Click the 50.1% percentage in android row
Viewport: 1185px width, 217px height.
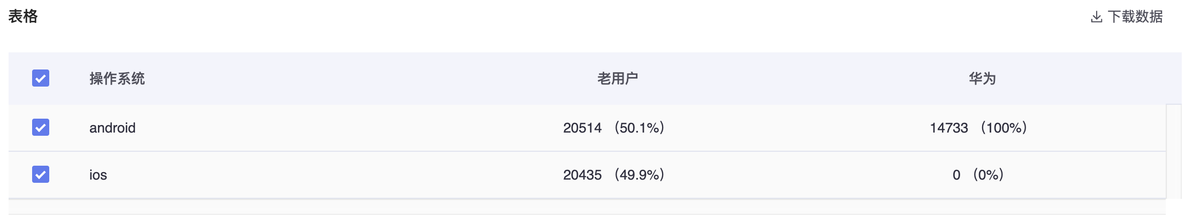click(640, 128)
